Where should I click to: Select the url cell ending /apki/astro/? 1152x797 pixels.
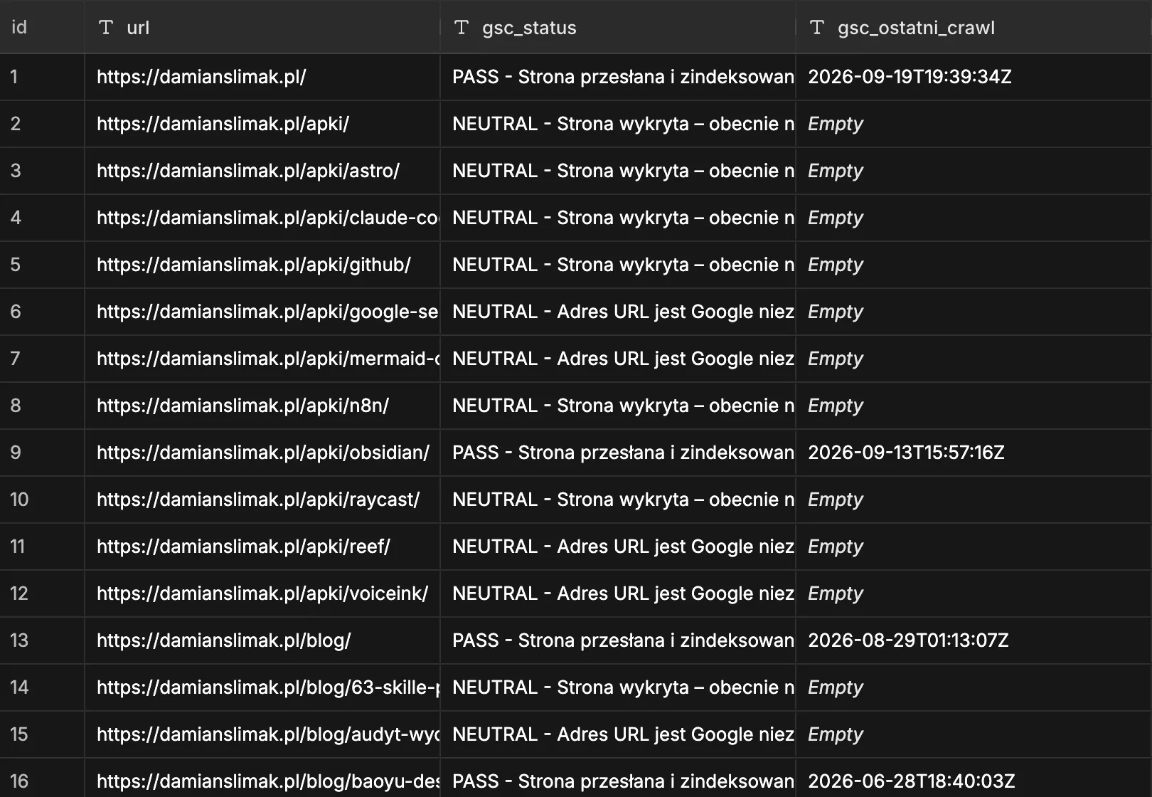[x=262, y=171]
